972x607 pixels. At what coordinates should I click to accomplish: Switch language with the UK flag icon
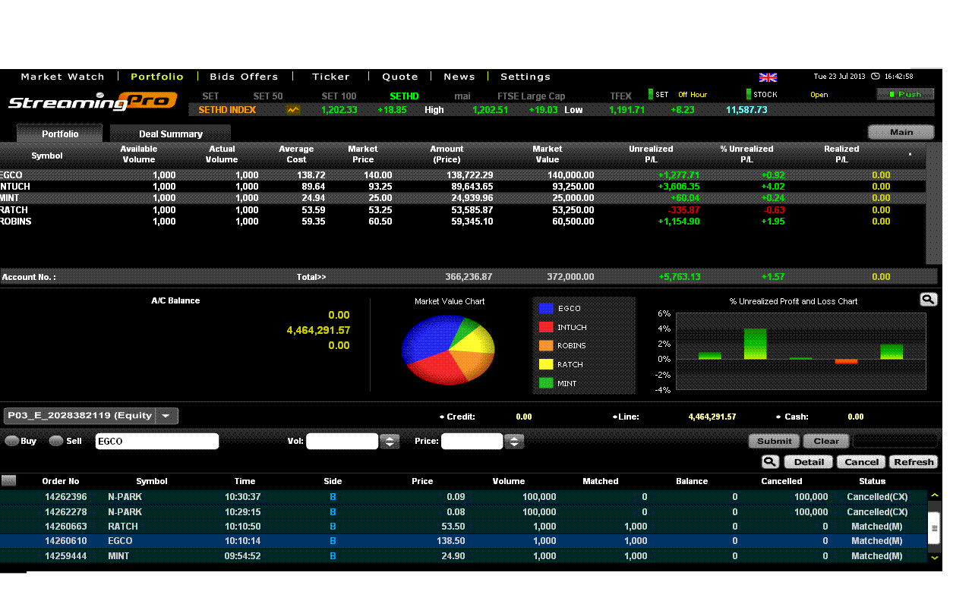[768, 77]
